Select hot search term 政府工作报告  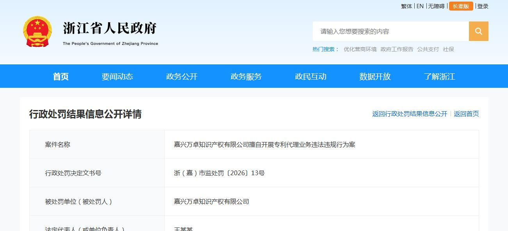click(397, 49)
